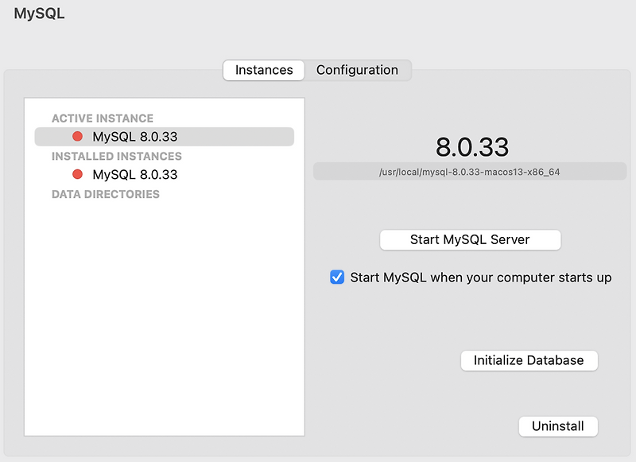Screen dimensions: 636x462
Task: Click the red status dot beside the active MySQL 8.0.33
Action: coord(77,136)
